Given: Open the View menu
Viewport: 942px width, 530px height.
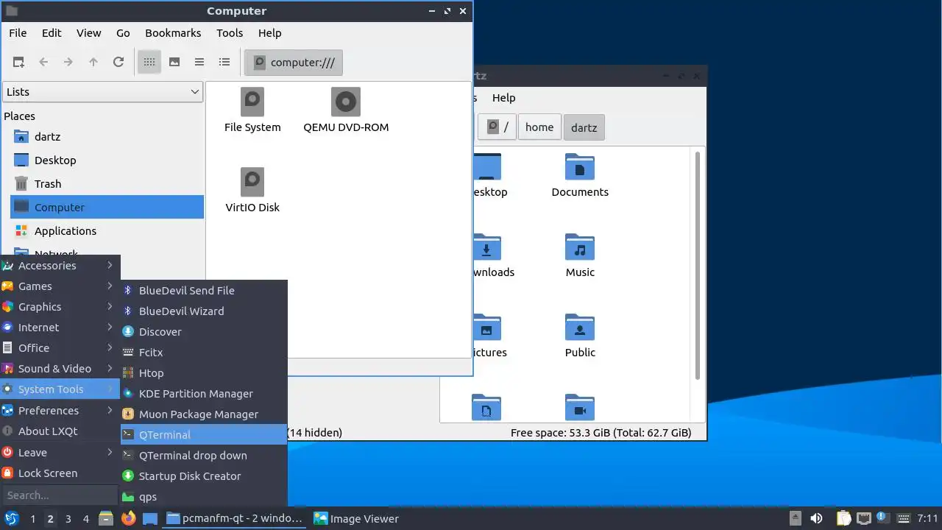Looking at the screenshot, I should tap(89, 33).
